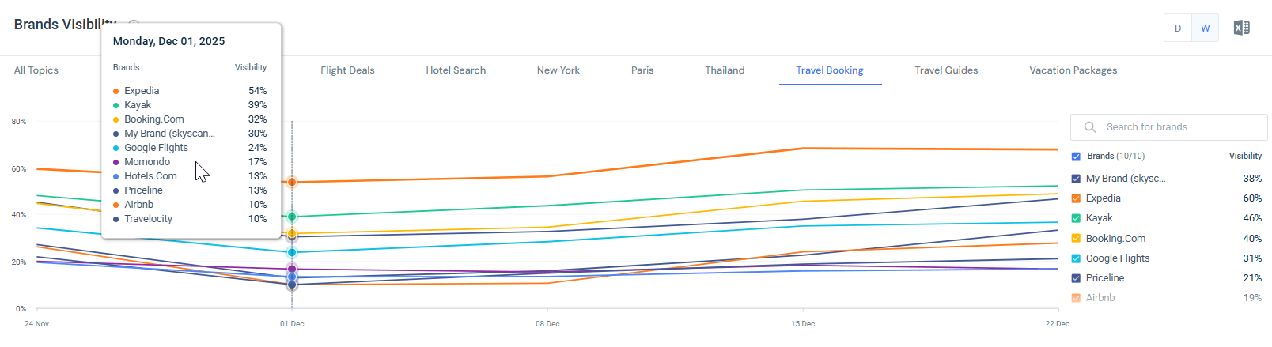Screen dimensions: 1272x347
Task: Click Expedia 60% visibility value in legend
Action: (x=1252, y=198)
